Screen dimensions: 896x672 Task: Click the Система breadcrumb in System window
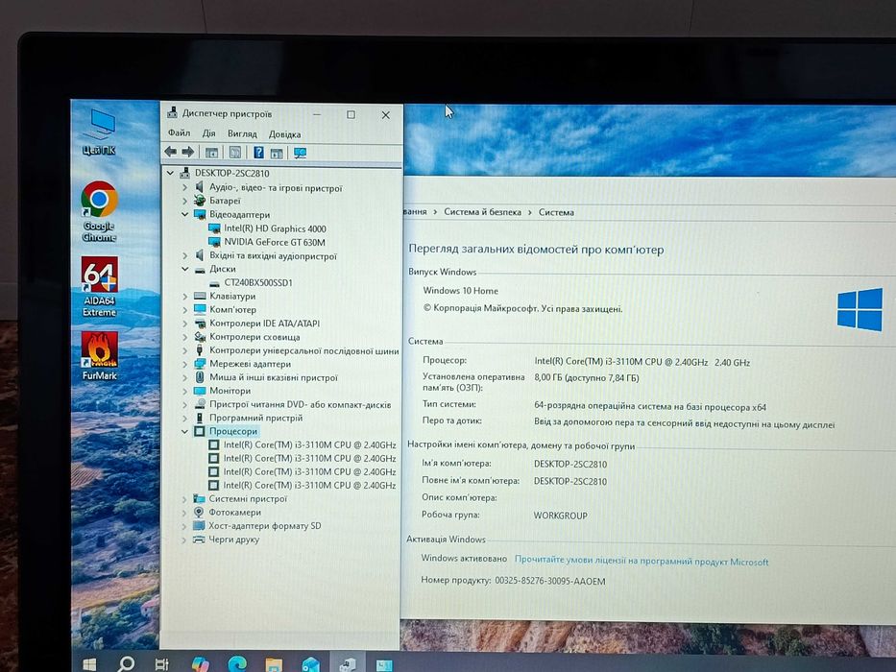(x=556, y=212)
